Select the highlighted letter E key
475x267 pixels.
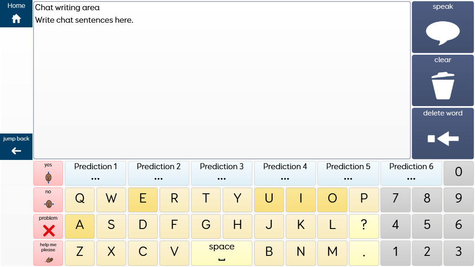point(143,200)
